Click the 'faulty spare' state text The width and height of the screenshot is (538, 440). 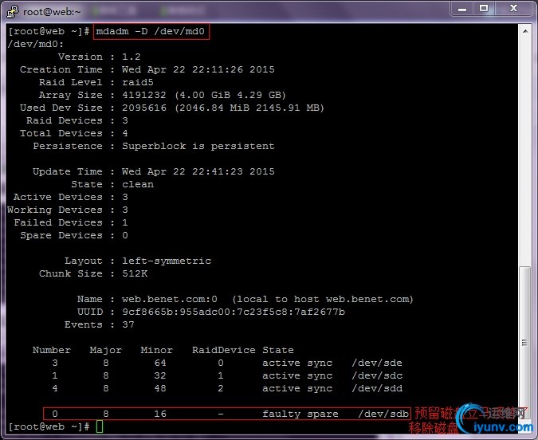tap(300, 414)
